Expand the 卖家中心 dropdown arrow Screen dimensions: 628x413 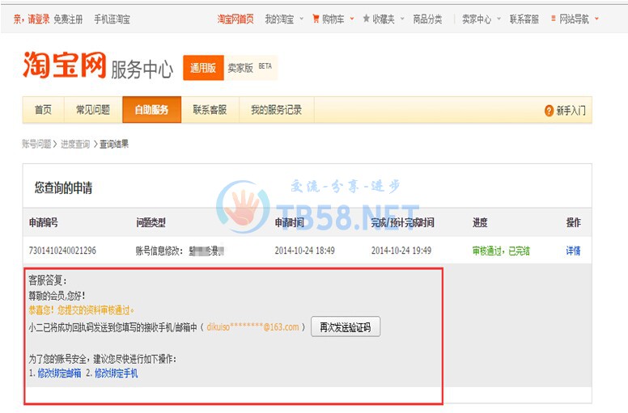(x=499, y=19)
